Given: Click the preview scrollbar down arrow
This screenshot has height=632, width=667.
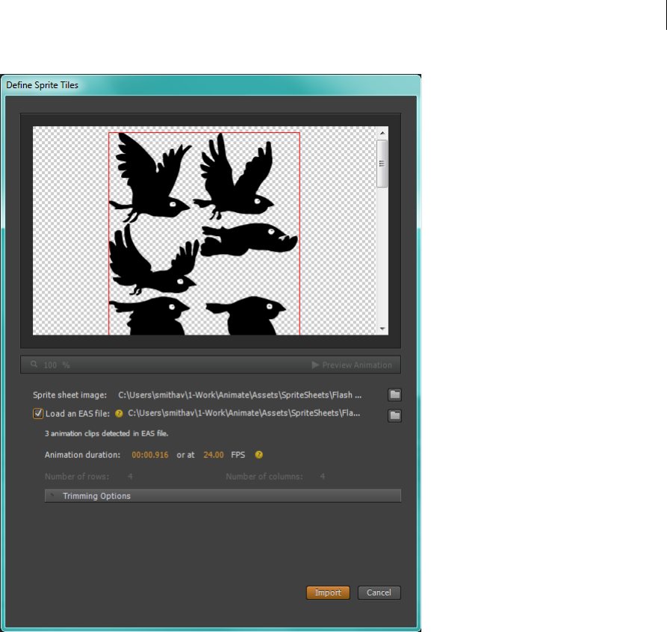Looking at the screenshot, I should pos(382,329).
